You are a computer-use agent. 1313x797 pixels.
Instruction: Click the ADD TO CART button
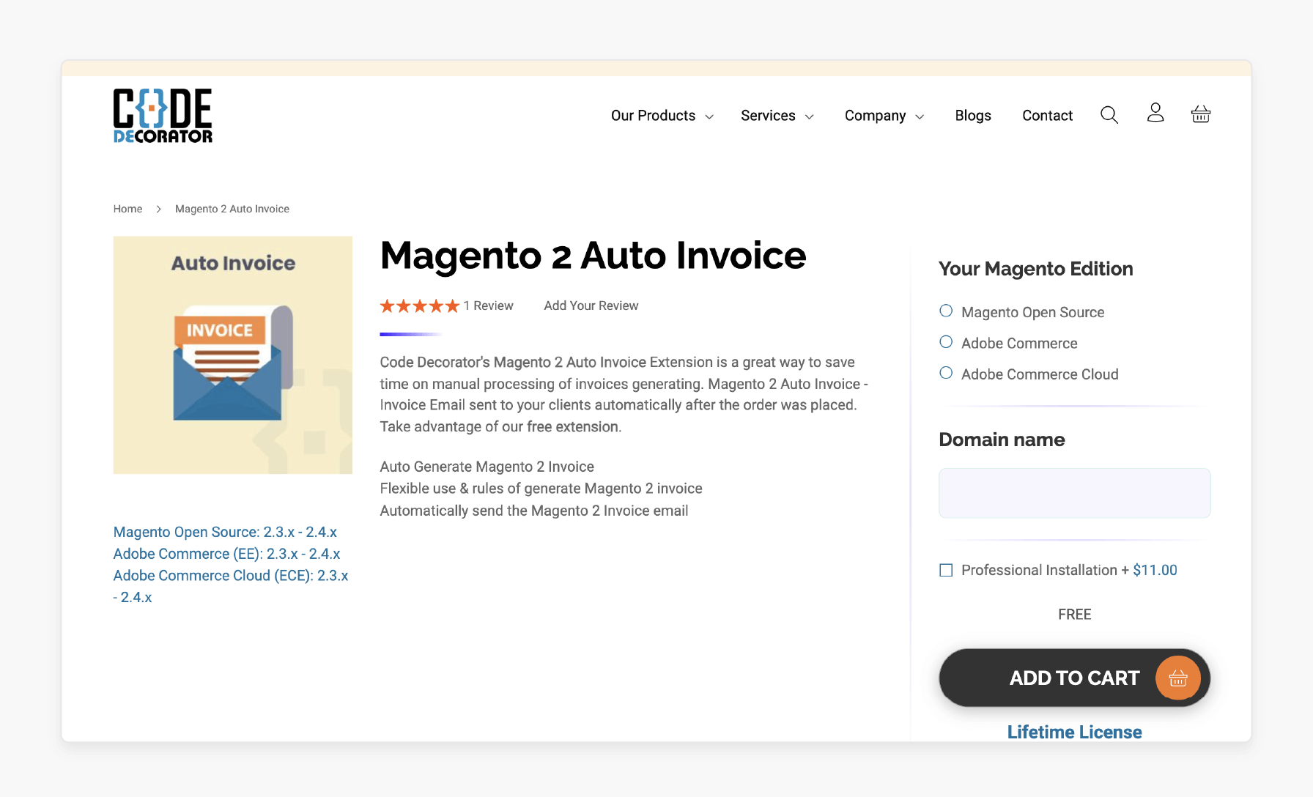pos(1074,678)
